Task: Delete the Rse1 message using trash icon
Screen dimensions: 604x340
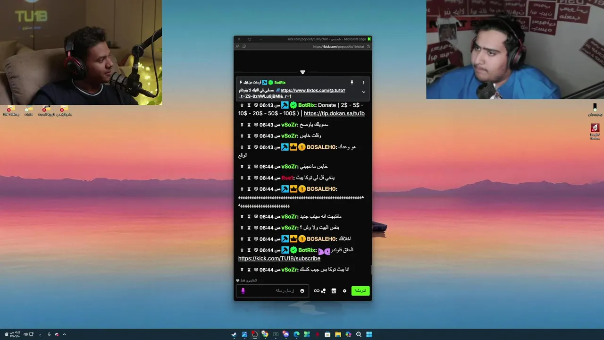Action: point(242,178)
